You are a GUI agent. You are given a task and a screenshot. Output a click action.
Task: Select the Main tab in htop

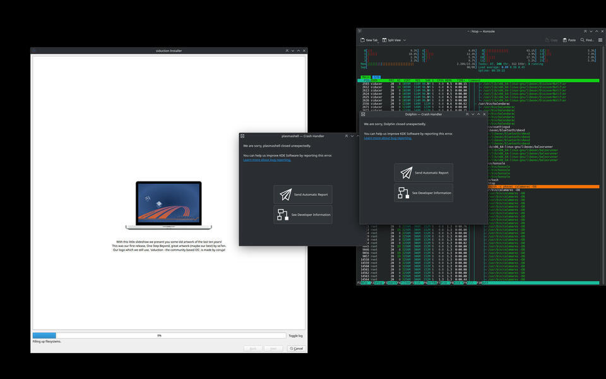pyautogui.click(x=365, y=77)
